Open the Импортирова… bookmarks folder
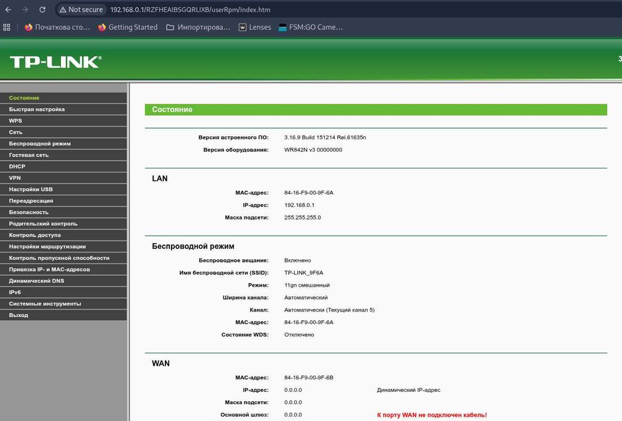 198,27
